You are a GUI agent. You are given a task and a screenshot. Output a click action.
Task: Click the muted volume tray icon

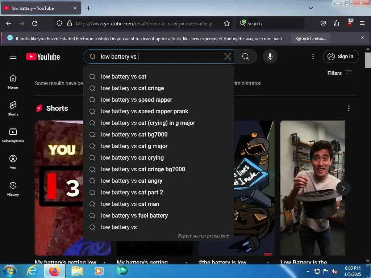pos(334,271)
